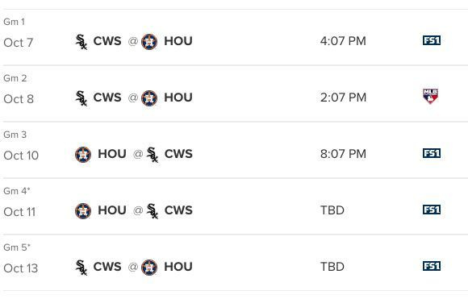Image resolution: width=468 pixels, height=299 pixels.
Task: Click TBD time for Oct 13 game
Action: [x=332, y=267]
